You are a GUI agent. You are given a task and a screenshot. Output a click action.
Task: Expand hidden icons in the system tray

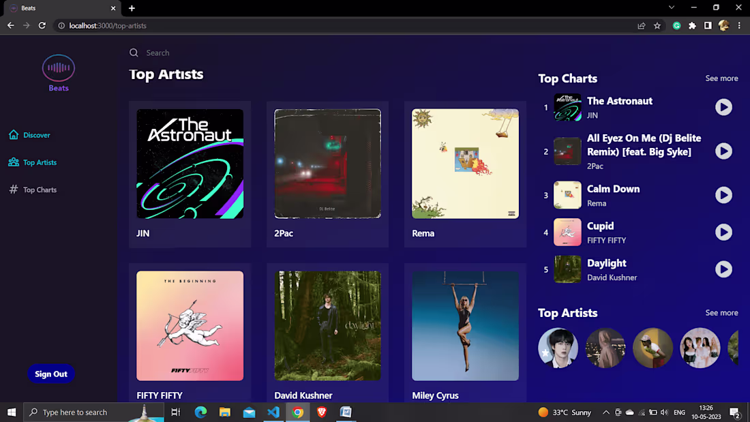pos(605,412)
